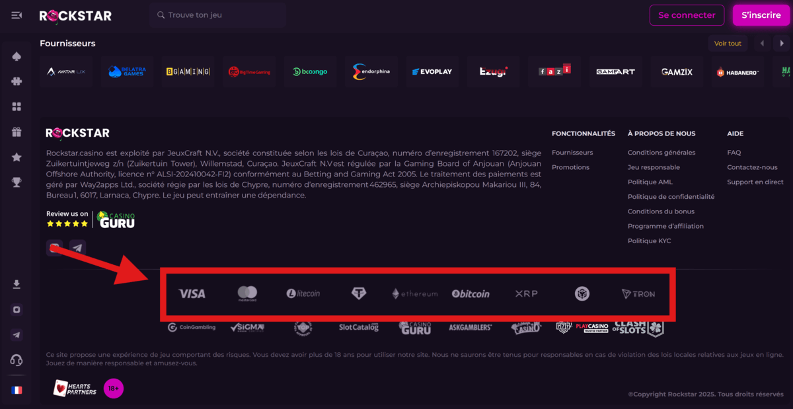Viewport: 793px width, 409px height.
Task: Open Programme d'affiliation link
Action: tap(665, 226)
